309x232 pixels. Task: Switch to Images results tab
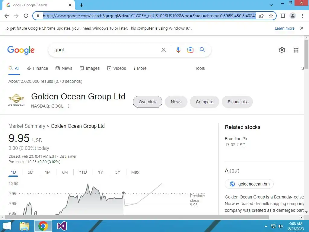pos(90,69)
